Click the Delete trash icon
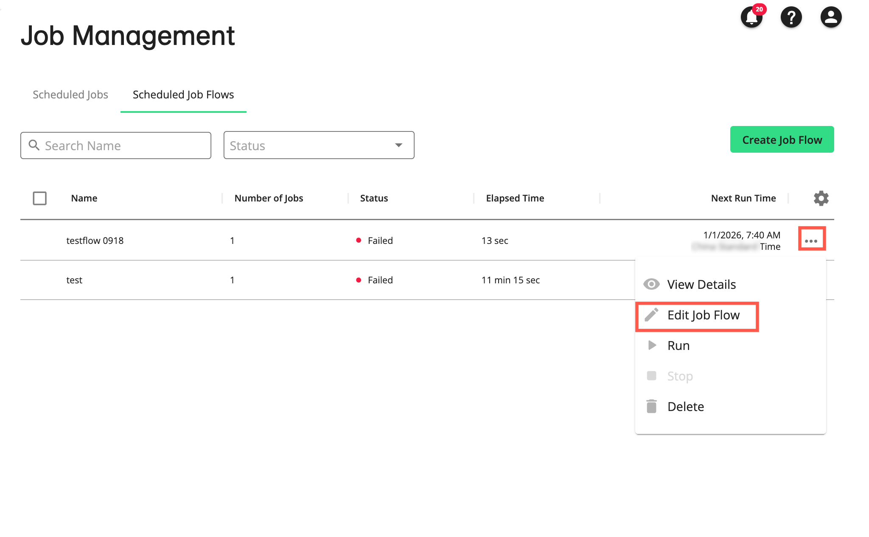 point(651,406)
